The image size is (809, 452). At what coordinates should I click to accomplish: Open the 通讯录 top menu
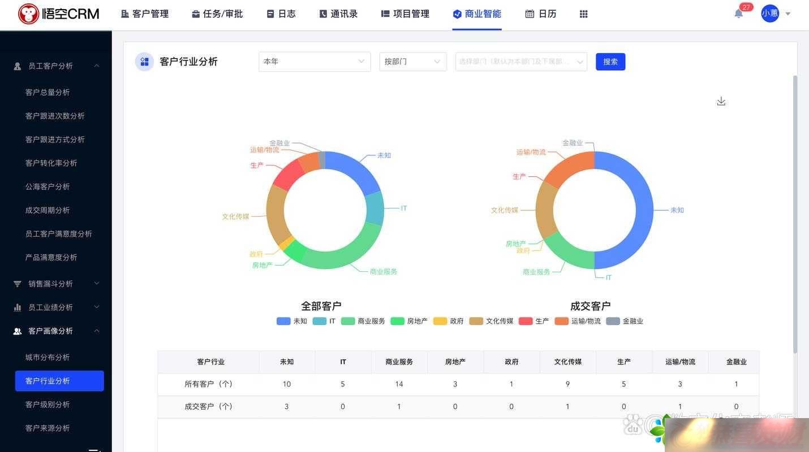coord(338,14)
